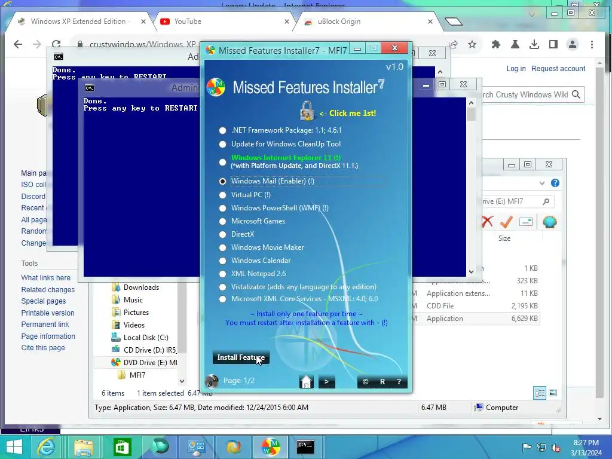Toggle the browser side panel icon
The width and height of the screenshot is (612, 459).
click(x=553, y=44)
